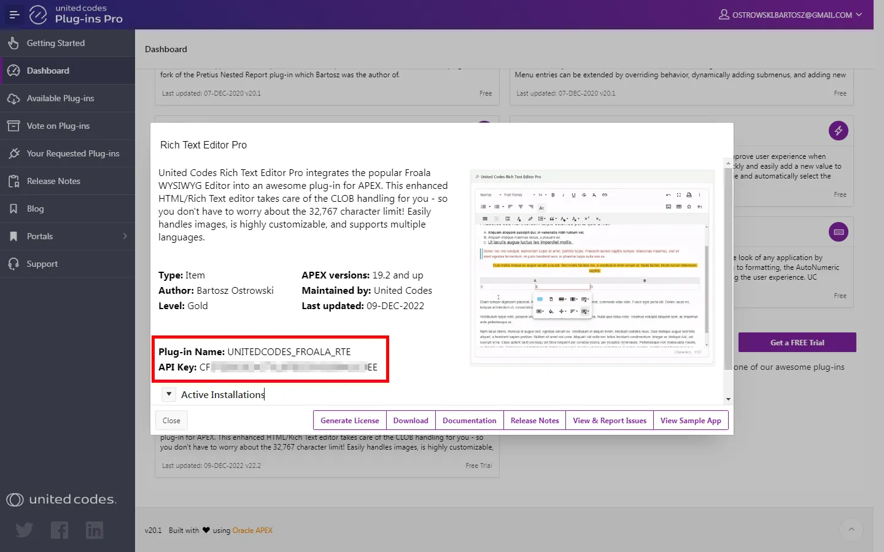
Task: Open View Sample App
Action: [691, 421]
